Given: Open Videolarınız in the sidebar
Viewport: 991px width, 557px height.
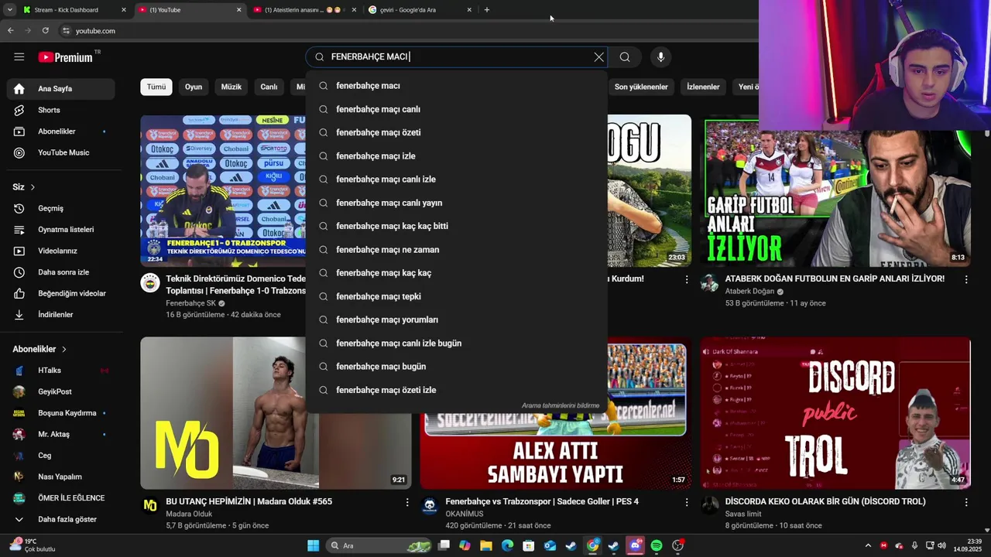Looking at the screenshot, I should click(61, 251).
